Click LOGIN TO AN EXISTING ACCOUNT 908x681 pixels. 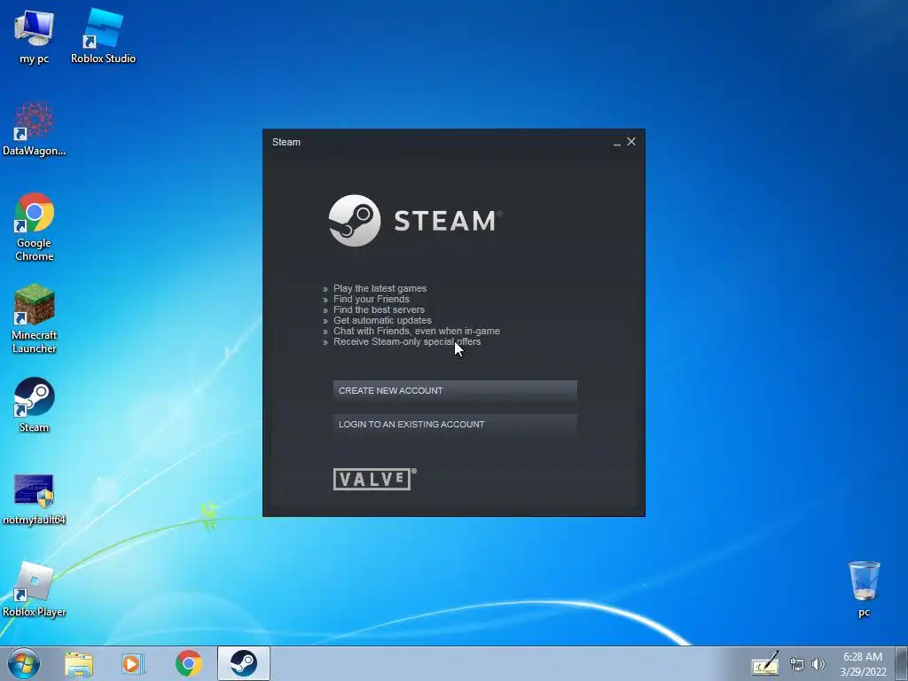[455, 425]
